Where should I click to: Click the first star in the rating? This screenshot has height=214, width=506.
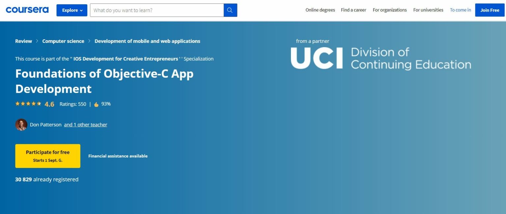coord(18,103)
